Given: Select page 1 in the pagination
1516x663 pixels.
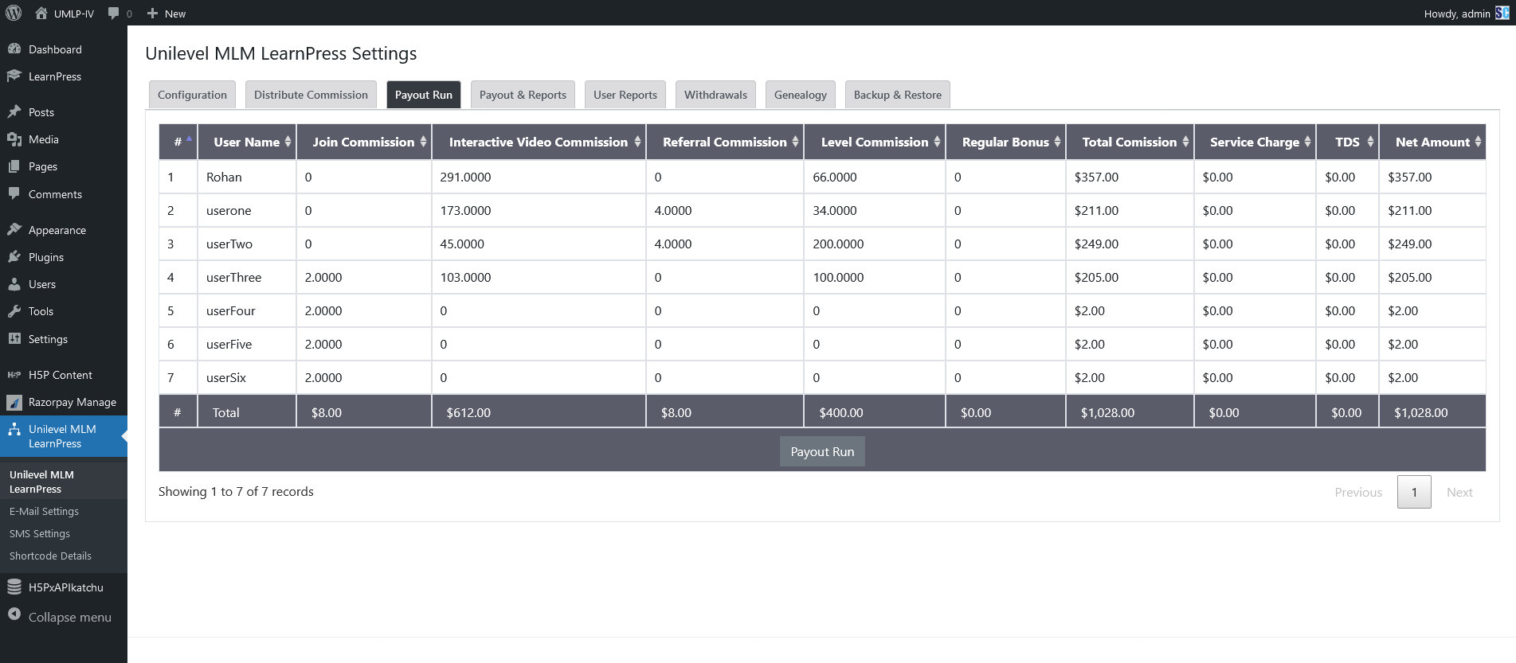Looking at the screenshot, I should coord(1414,492).
